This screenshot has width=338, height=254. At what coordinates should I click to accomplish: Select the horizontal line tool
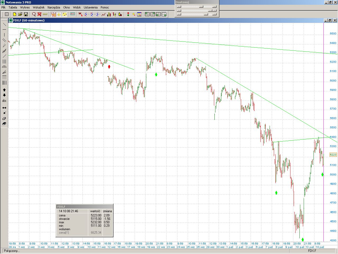click(4, 30)
